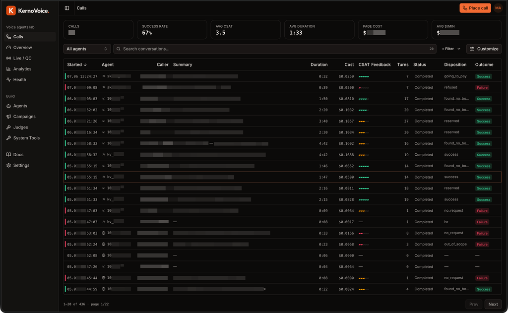Click the phone icon in Place call button
The width and height of the screenshot is (508, 313).
point(465,8)
